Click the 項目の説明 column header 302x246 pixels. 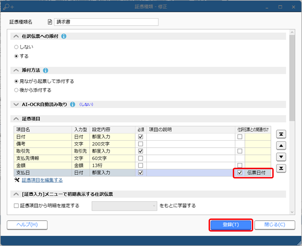(190, 130)
